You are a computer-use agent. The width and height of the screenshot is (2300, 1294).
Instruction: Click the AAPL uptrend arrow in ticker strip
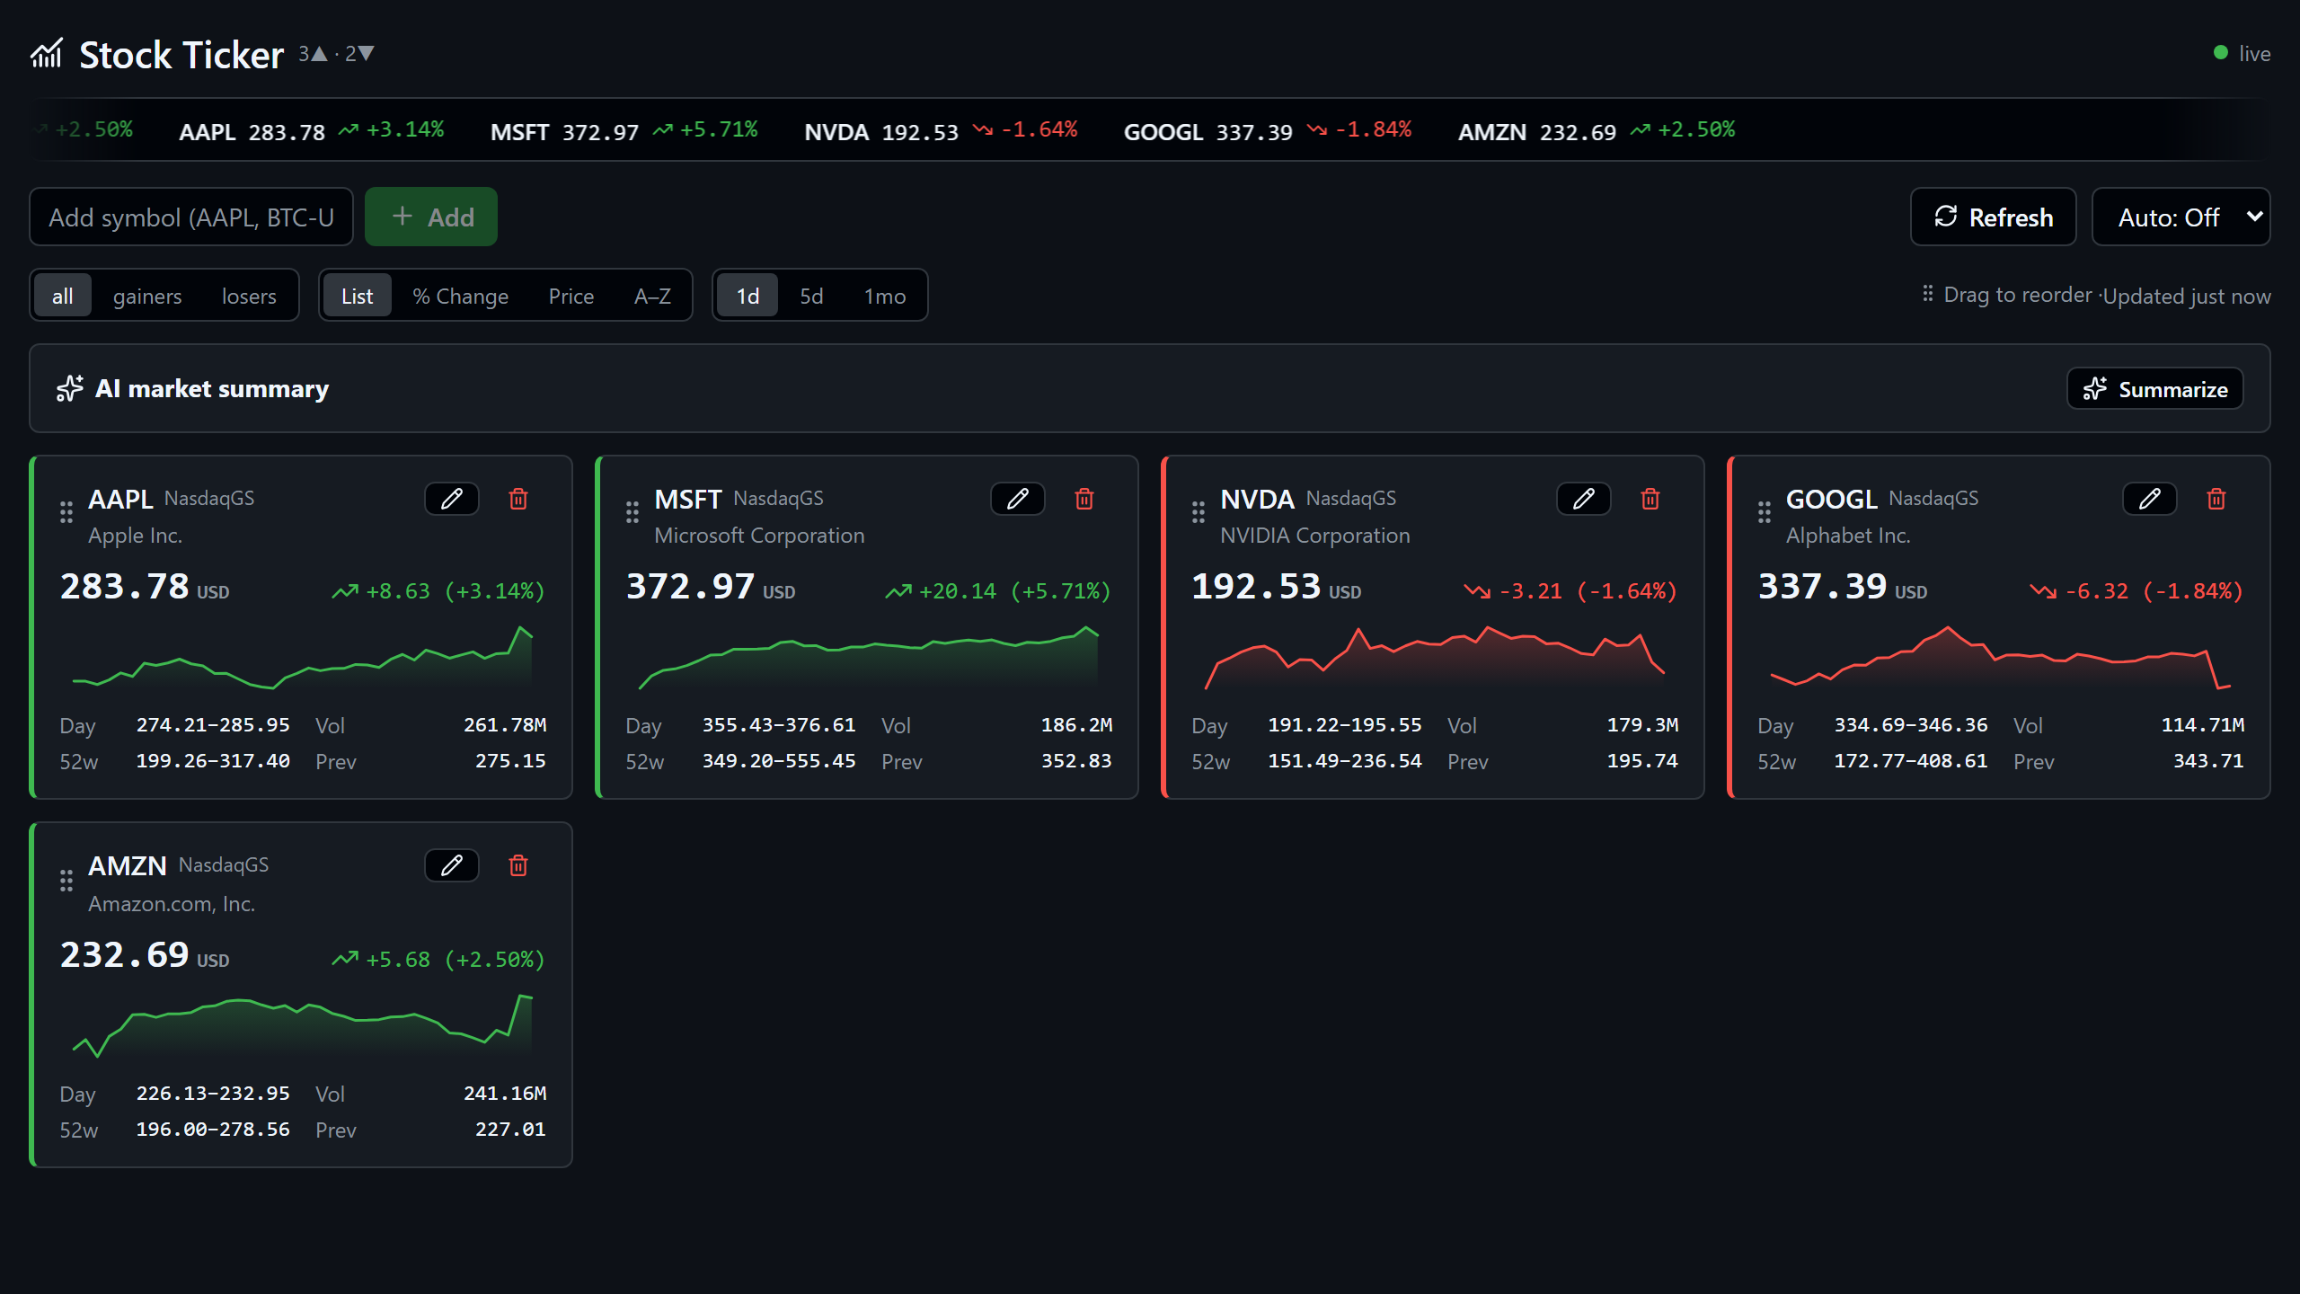[349, 130]
